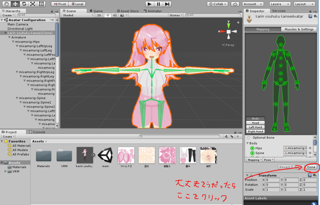Show the Right Hand bone mapping
This screenshot has width=320, height=205.
255,131
